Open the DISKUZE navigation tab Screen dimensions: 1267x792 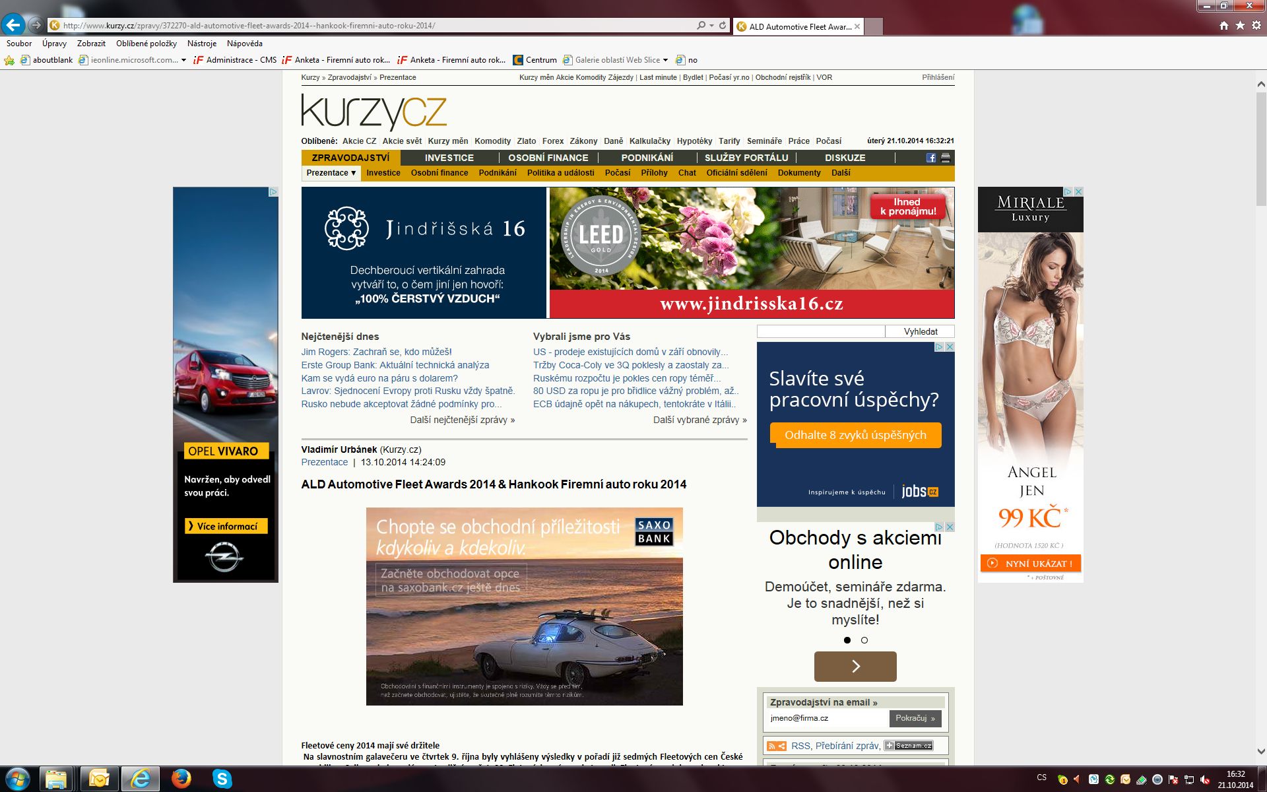pos(845,158)
